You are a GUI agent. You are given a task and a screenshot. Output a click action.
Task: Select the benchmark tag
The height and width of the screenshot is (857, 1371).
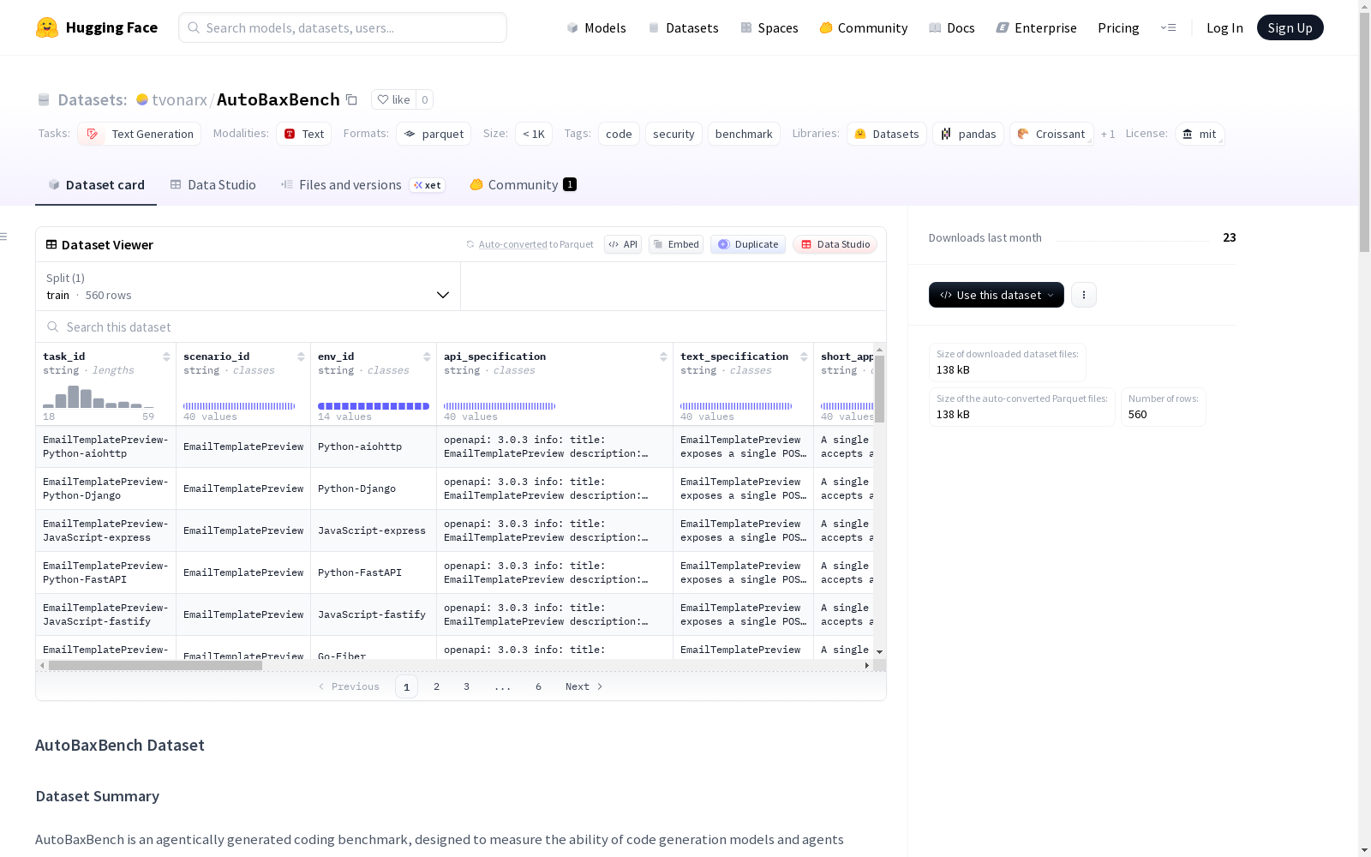pyautogui.click(x=744, y=134)
